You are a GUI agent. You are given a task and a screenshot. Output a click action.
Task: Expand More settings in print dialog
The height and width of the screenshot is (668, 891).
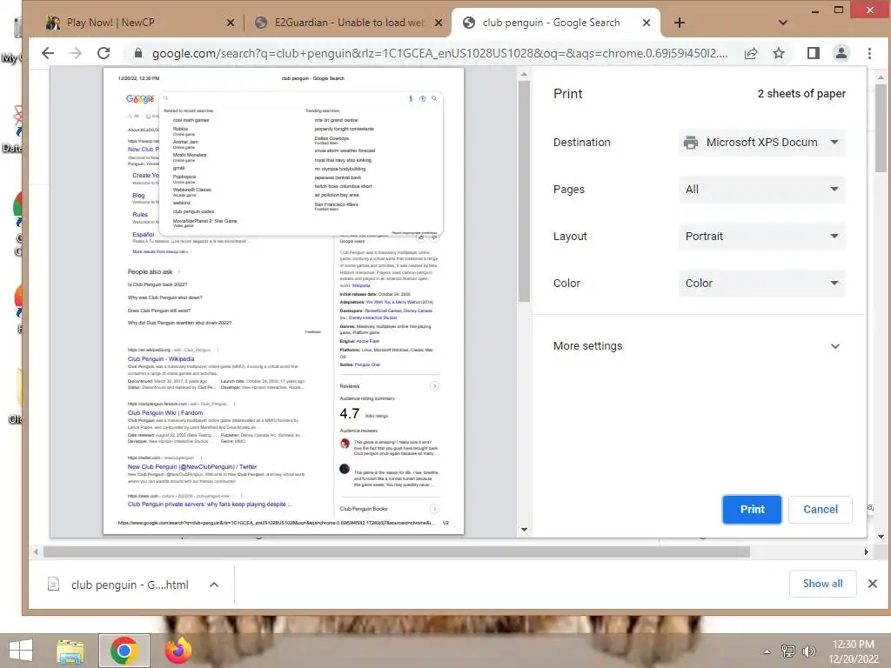[697, 346]
